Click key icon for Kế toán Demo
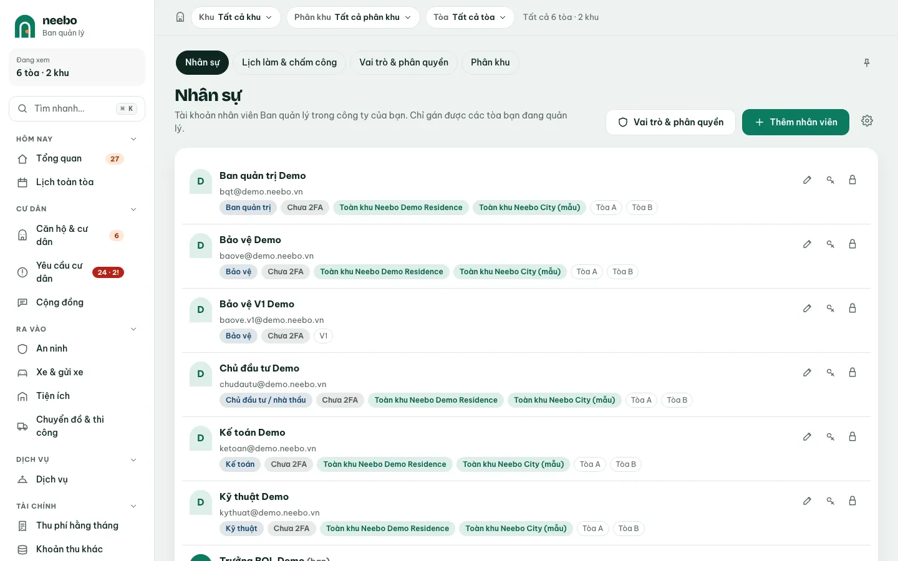Screen dimensions: 898x561 click(x=830, y=437)
